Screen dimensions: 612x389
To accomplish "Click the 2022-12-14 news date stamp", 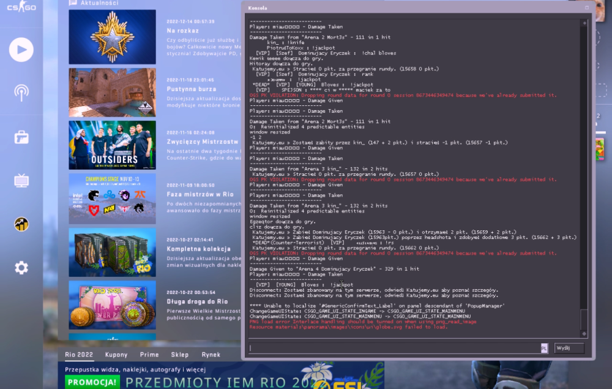I will click(190, 21).
